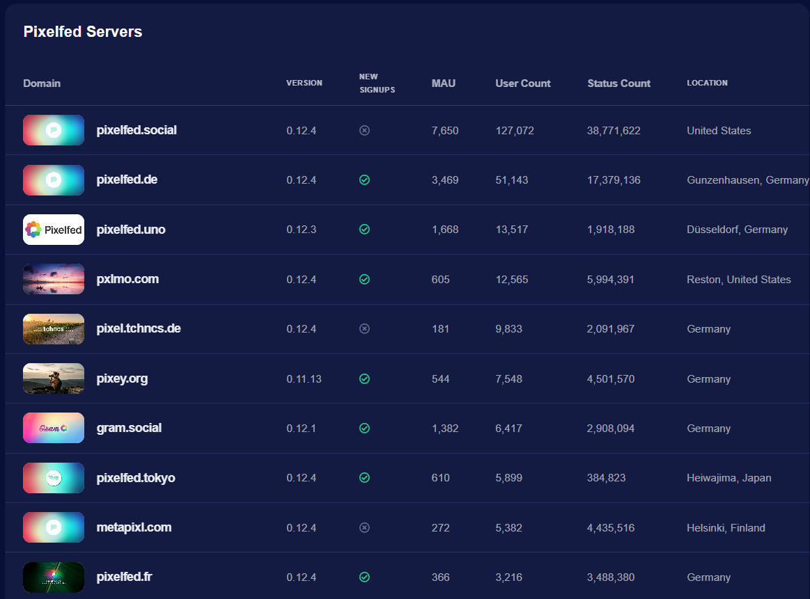Screen dimensions: 810x599
Task: Click the Helsinki, Finland location cell
Action: [726, 528]
